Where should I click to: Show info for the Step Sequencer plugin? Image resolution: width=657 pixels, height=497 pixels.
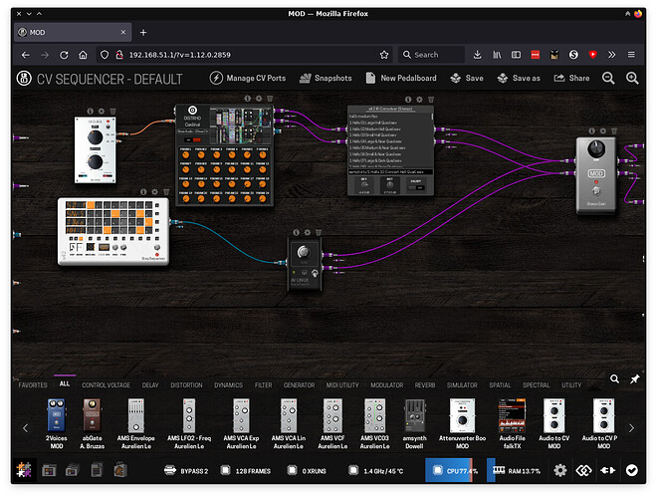click(x=143, y=191)
